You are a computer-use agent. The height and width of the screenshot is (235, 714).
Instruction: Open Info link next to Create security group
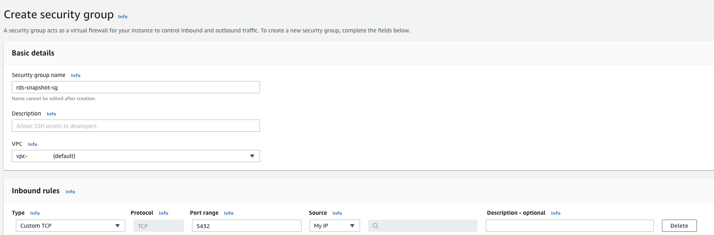pyautogui.click(x=123, y=17)
